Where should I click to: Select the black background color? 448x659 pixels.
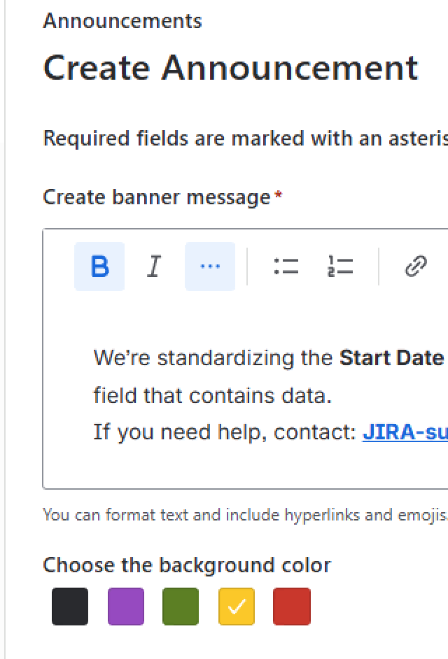(70, 606)
